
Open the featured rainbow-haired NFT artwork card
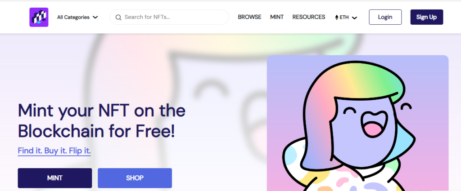point(357,123)
